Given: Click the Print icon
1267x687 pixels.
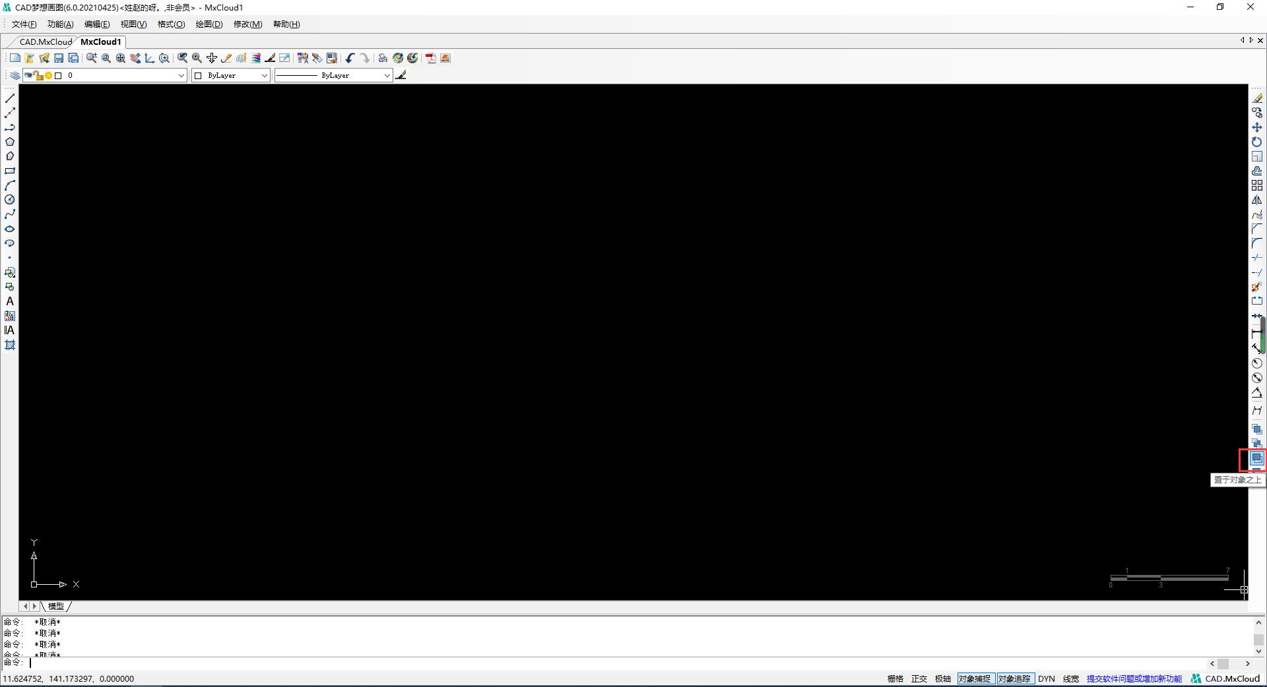Looking at the screenshot, I should pos(383,58).
